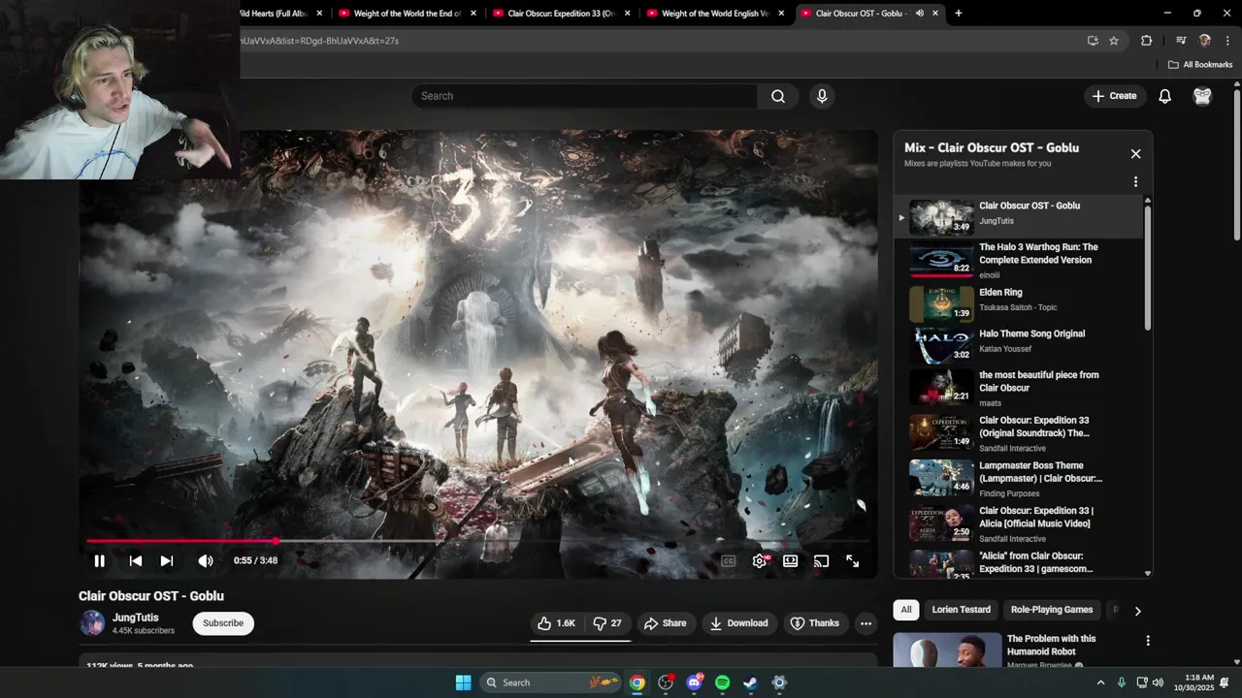This screenshot has height=698, width=1242.
Task: Open the JungTutis channel avatar
Action: (92, 623)
